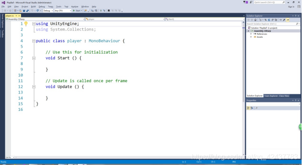Image resolution: width=302 pixels, height=165 pixels.
Task: Toggle highlighted Preview Selected Items icon
Action: coord(288,20)
